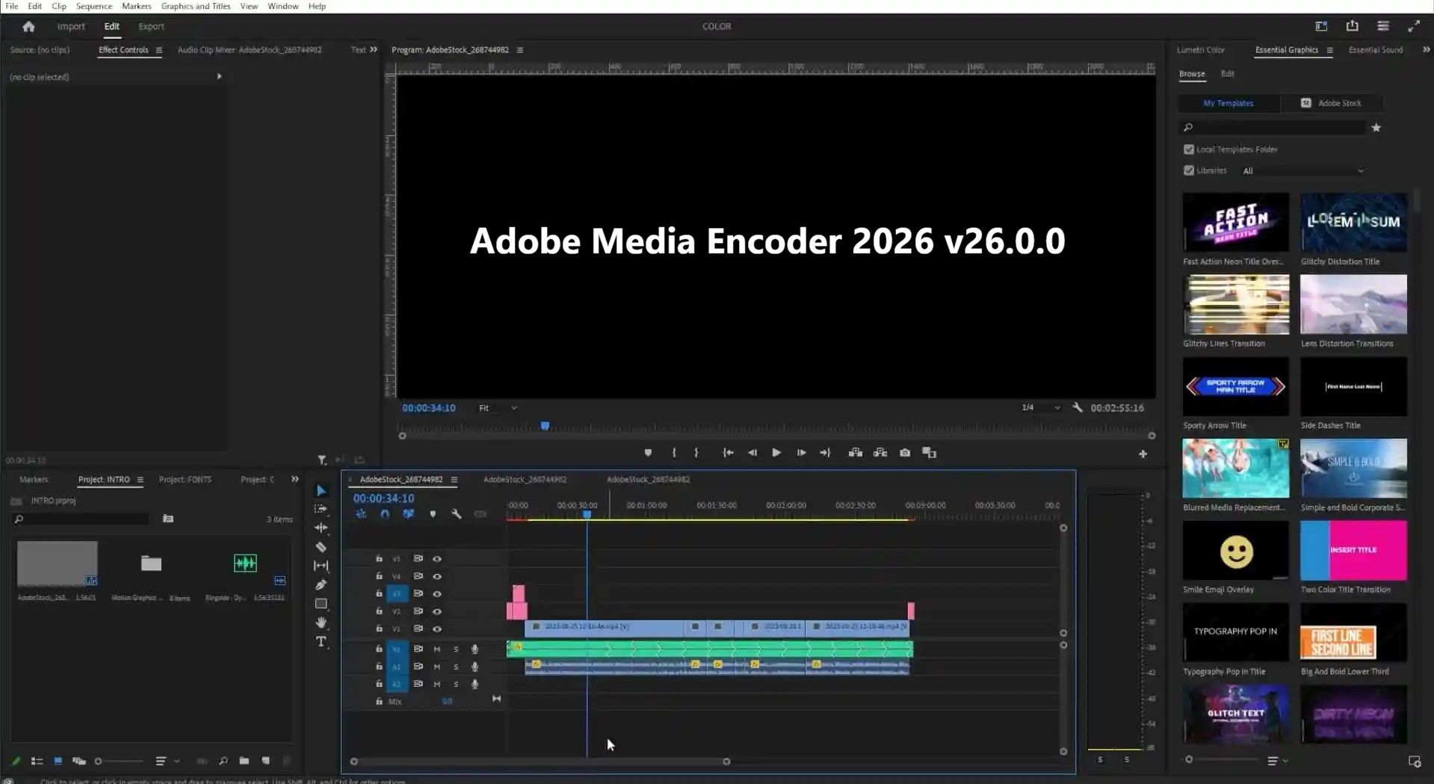
Task: Open timeline settings via the wrench icon
Action: (x=457, y=514)
